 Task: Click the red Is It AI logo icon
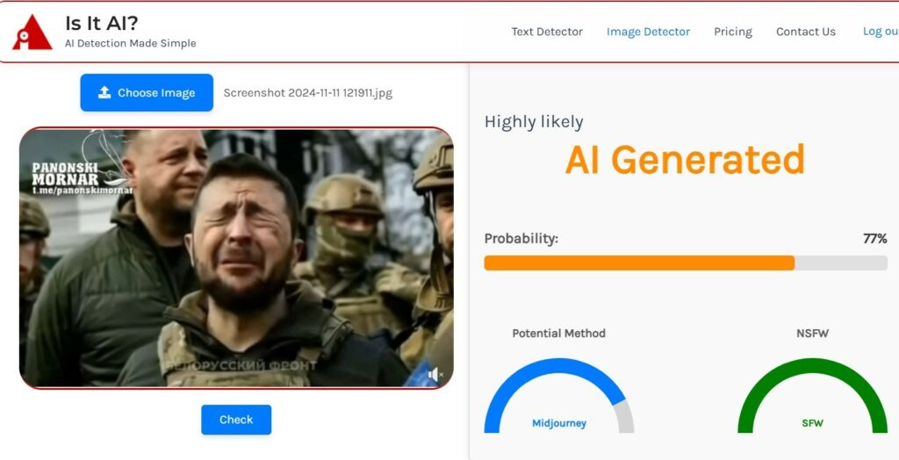pos(32,32)
